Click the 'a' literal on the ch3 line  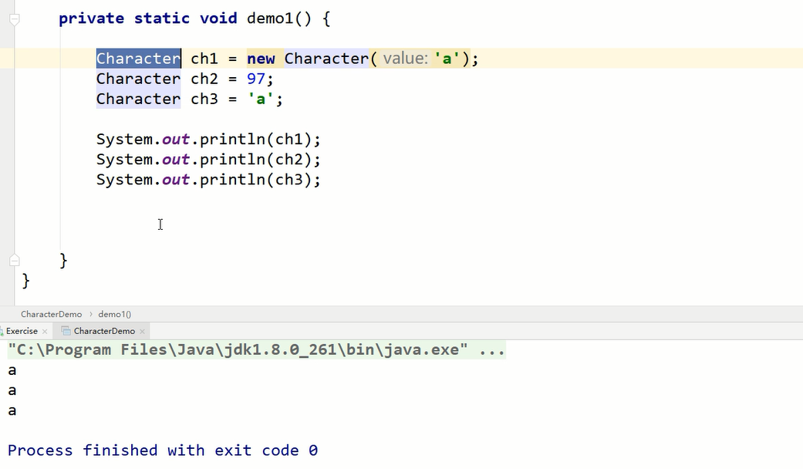point(261,99)
